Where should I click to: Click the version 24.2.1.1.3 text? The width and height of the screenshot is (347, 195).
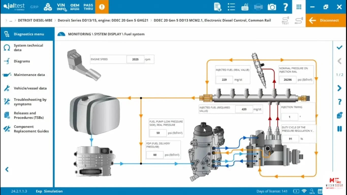19,191
